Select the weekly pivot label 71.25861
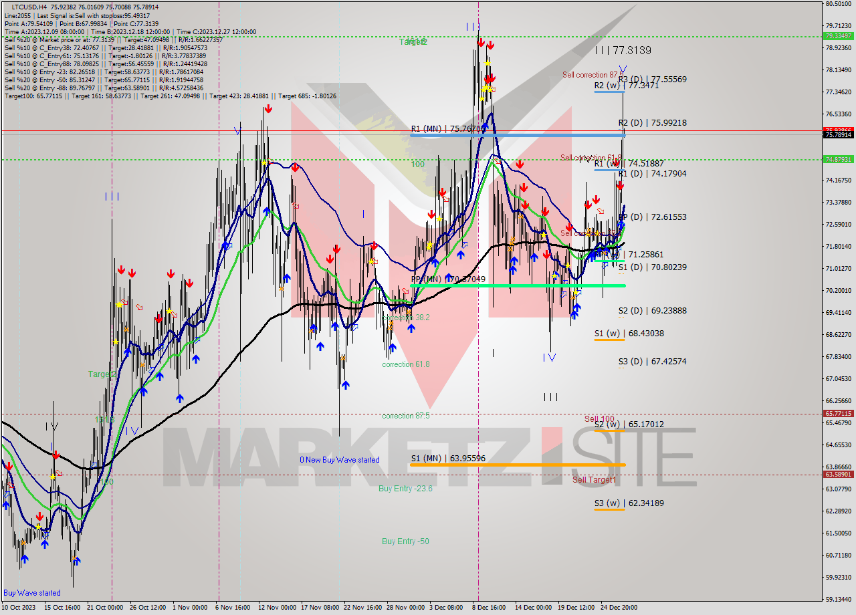The height and width of the screenshot is (615, 856). (x=629, y=254)
